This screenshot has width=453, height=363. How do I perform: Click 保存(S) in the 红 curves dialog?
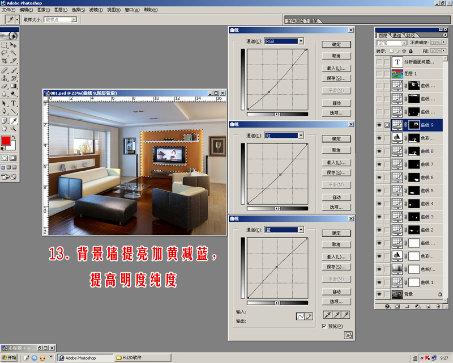[x=336, y=172]
